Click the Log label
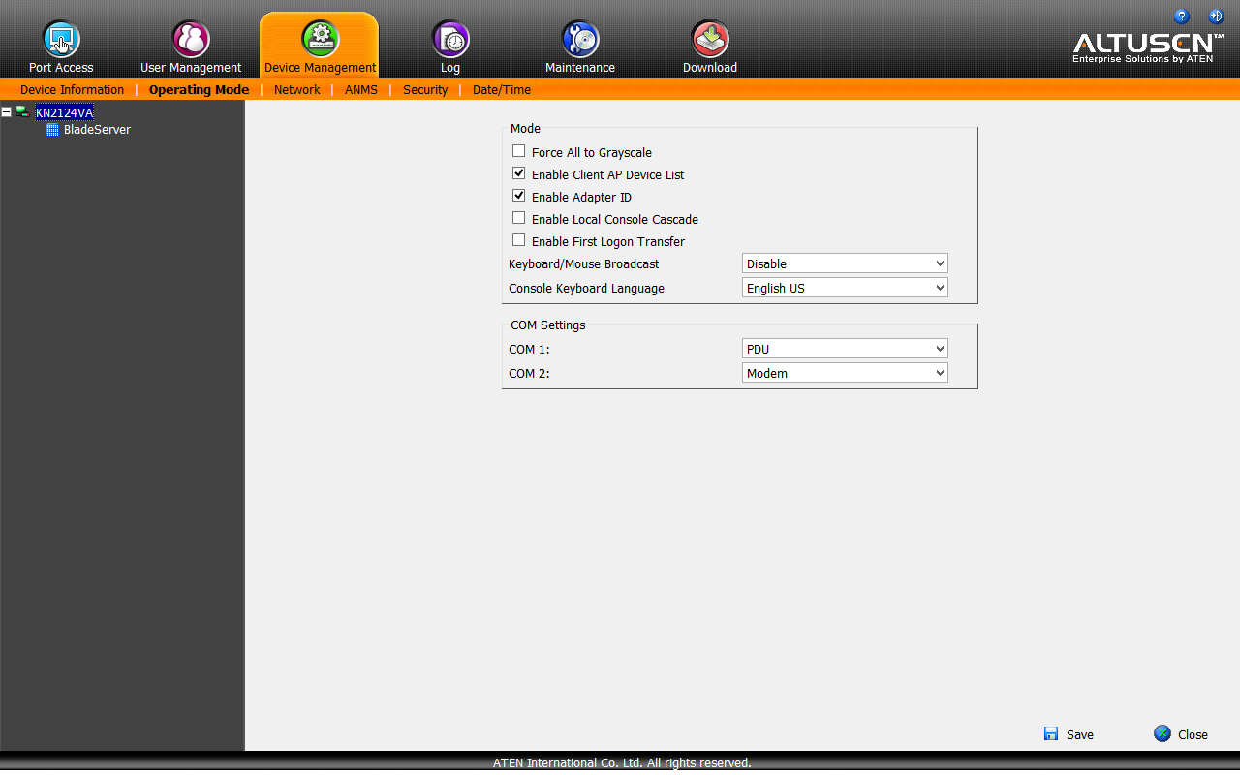Viewport: 1240px width, 775px height. pyautogui.click(x=450, y=68)
